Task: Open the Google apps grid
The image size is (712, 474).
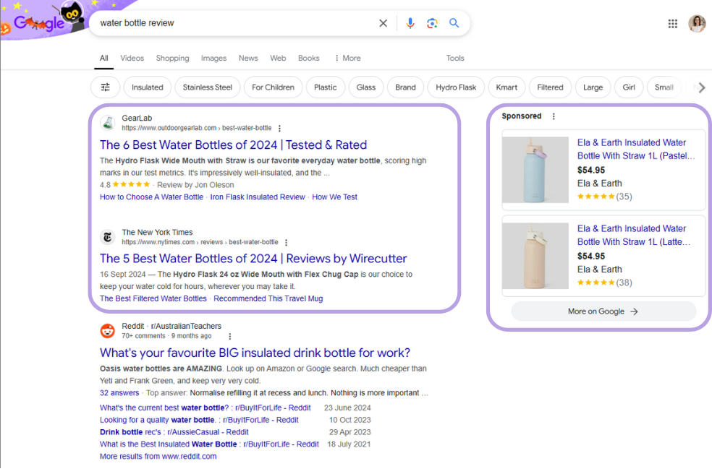Action: (672, 22)
